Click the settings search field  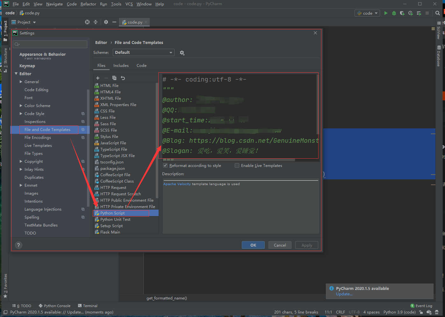[50, 44]
